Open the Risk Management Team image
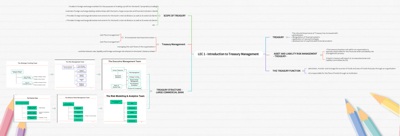Viewport: 400px width, 136px height. [74, 74]
